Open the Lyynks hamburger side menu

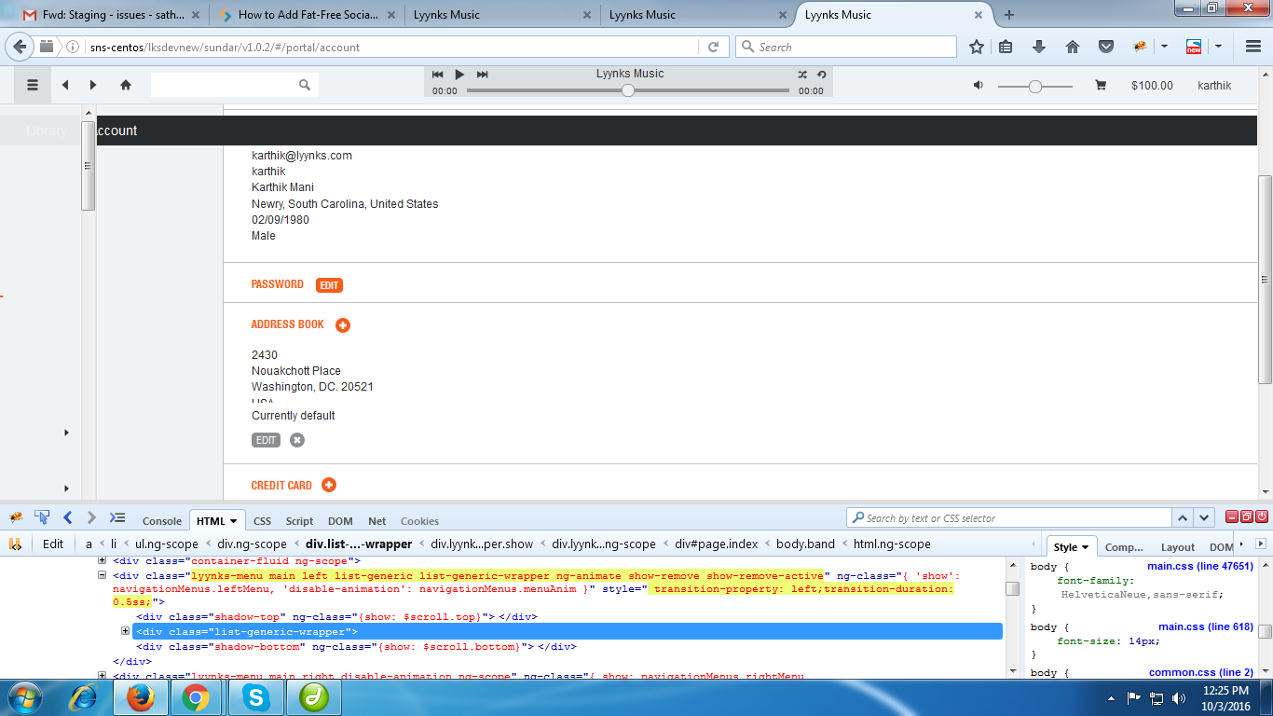tap(33, 85)
